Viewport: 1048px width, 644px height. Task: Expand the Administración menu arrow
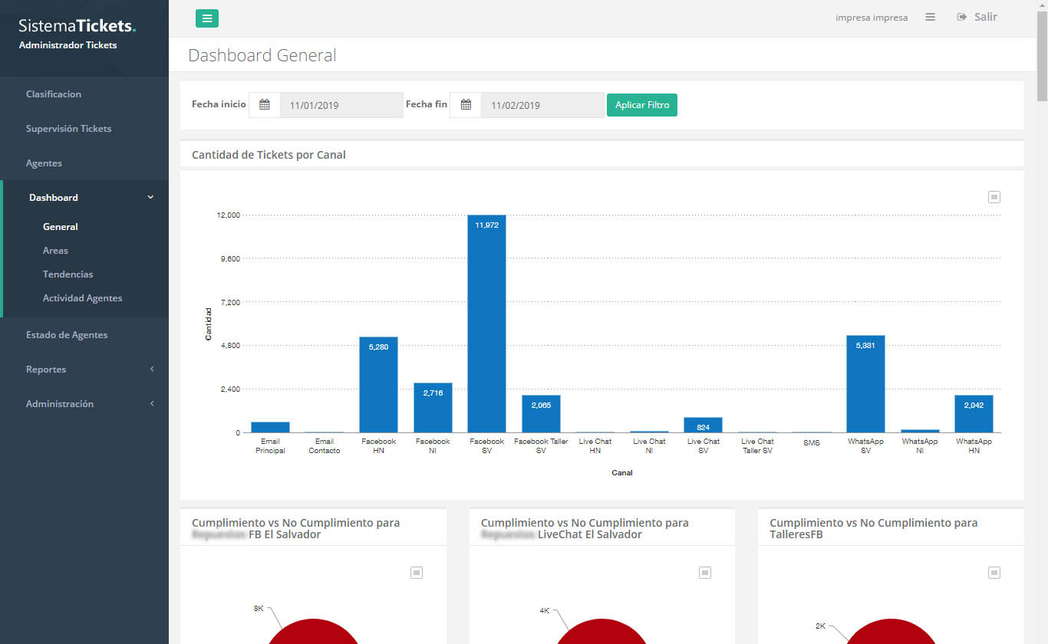click(x=152, y=403)
